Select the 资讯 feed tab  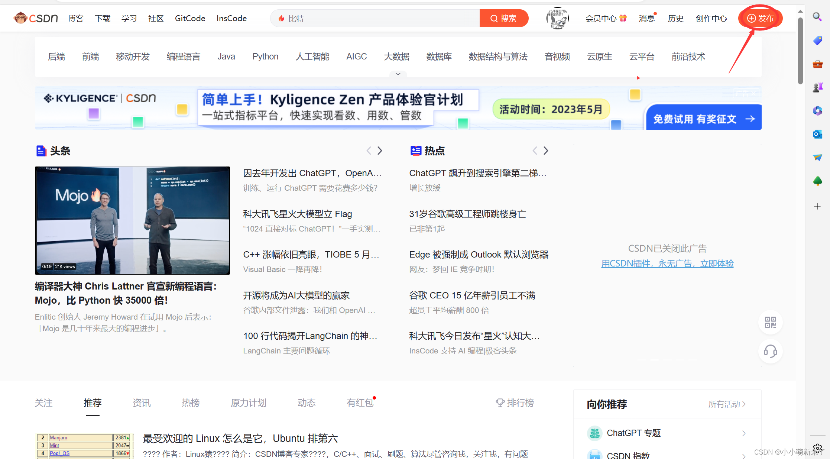(142, 403)
